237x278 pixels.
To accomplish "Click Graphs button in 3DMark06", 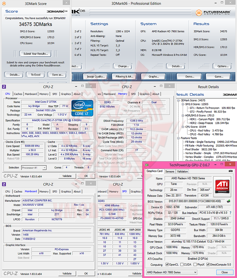I will click(154, 77).
